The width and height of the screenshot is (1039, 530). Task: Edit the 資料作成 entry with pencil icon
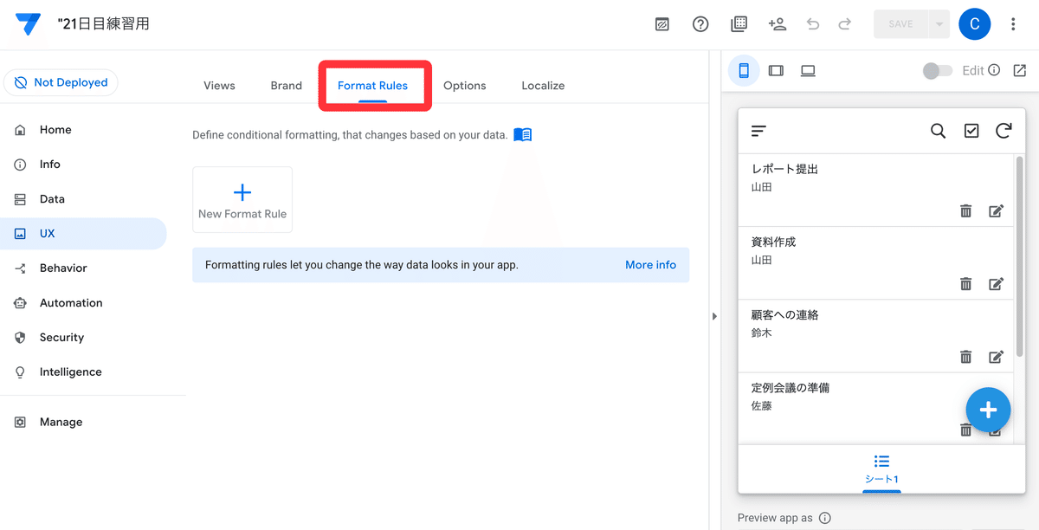(996, 283)
